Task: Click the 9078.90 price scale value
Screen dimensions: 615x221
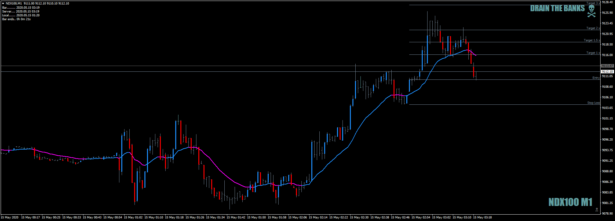Action: 608,213
